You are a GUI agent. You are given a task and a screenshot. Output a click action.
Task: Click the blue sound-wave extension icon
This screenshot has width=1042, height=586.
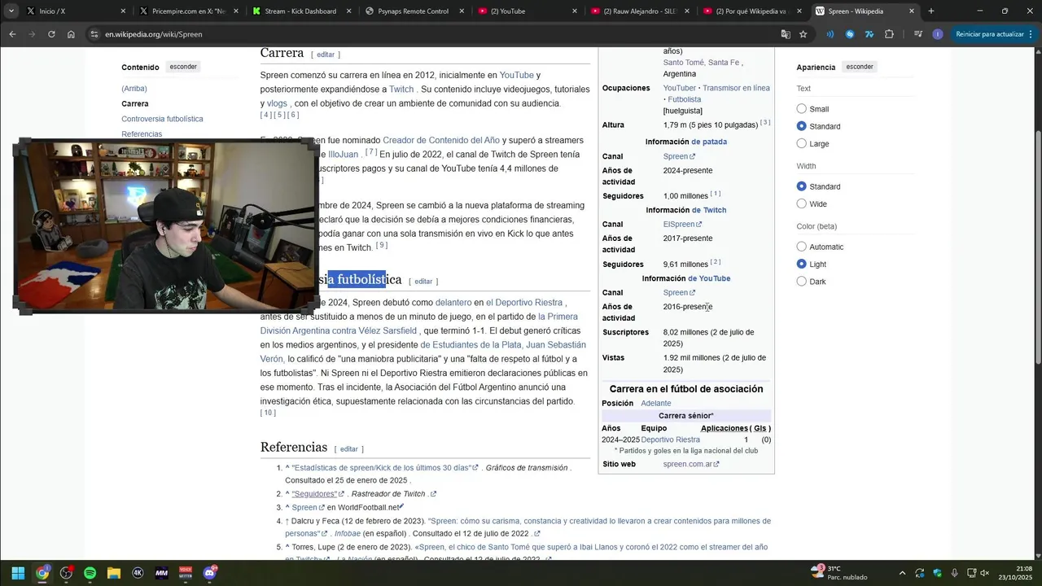830,34
